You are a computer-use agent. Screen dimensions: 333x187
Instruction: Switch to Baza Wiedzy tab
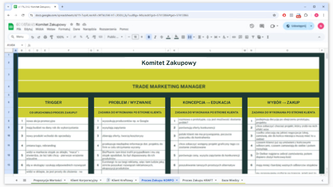pos(232,180)
